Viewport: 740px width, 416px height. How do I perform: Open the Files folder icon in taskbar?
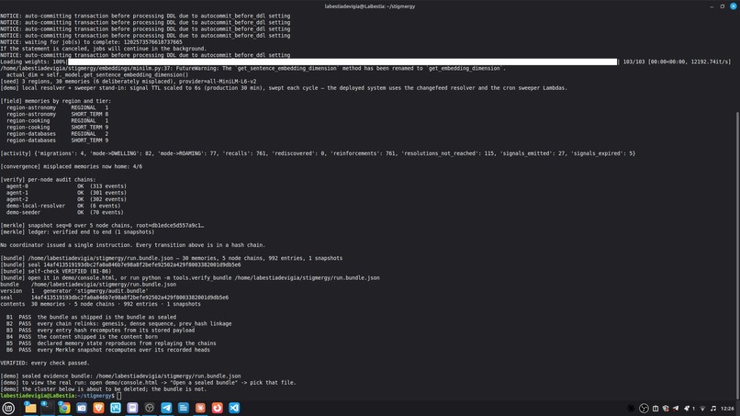click(30, 408)
